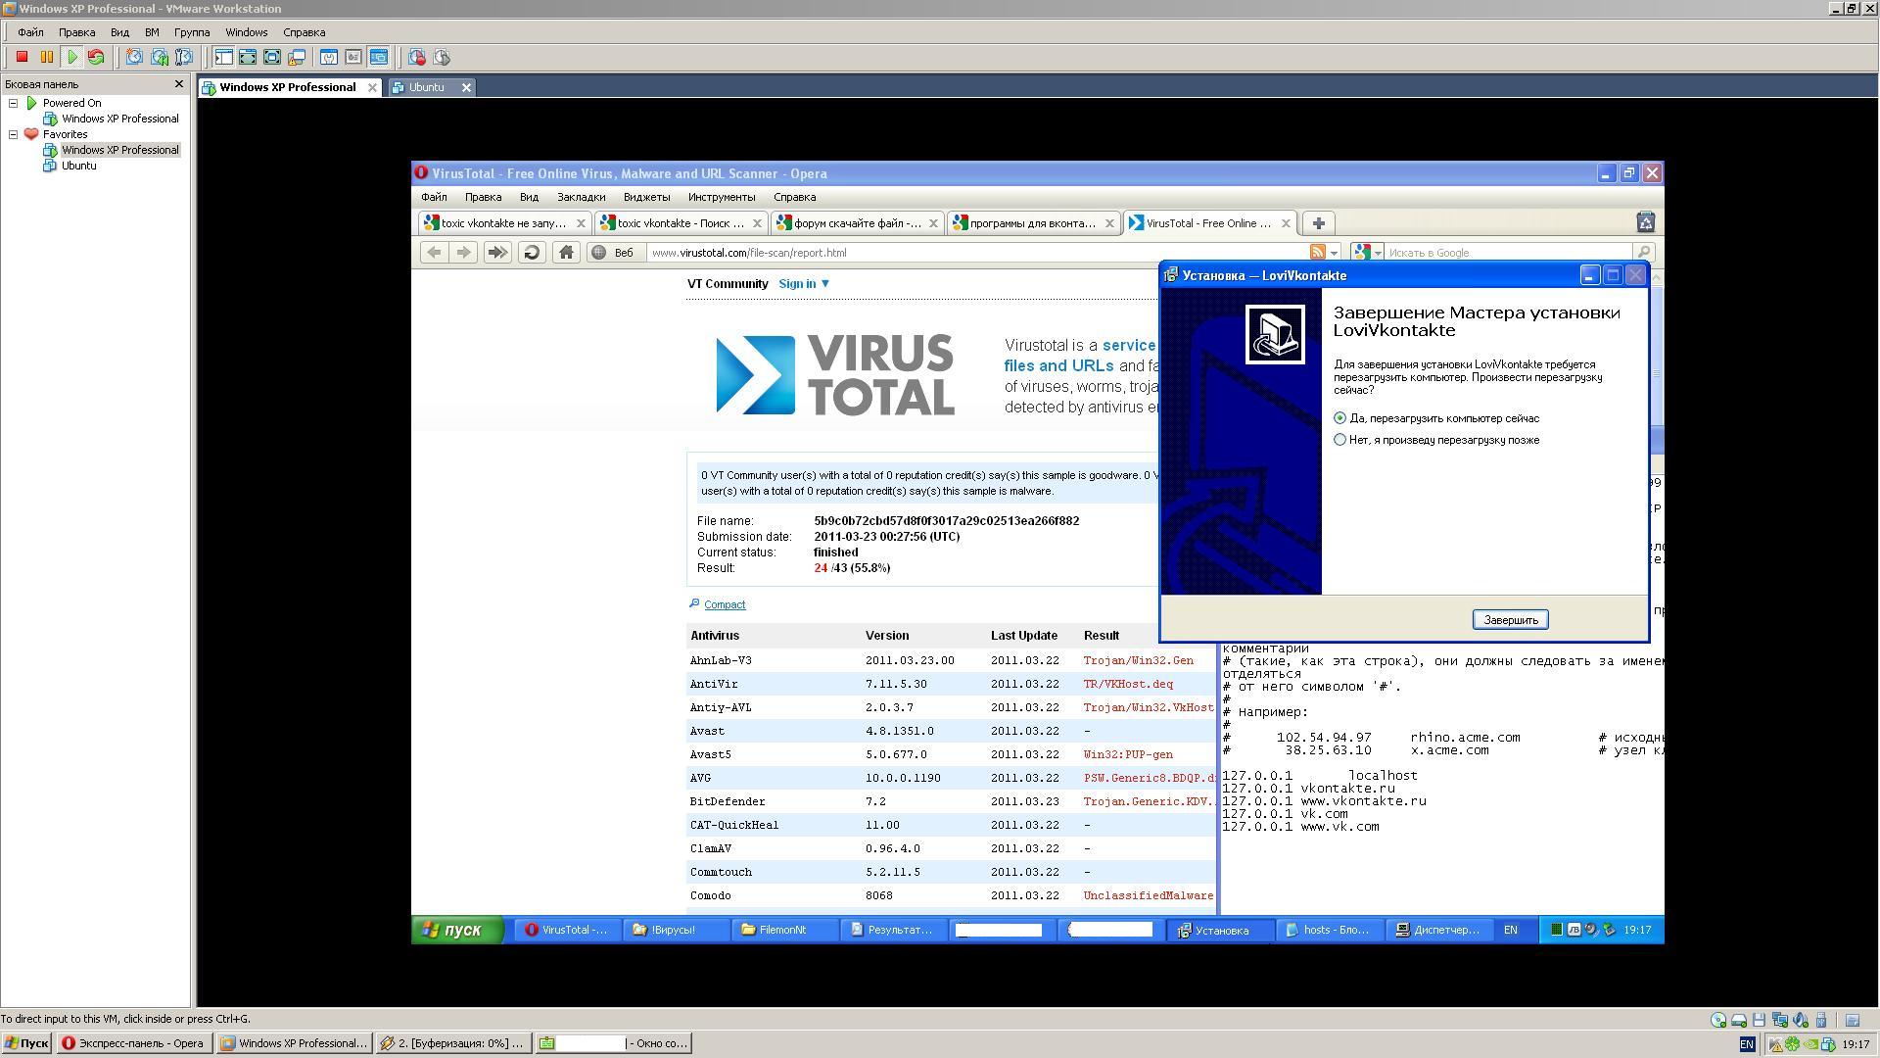
Task: Click the Unity mode toolbar icon
Action: (297, 58)
